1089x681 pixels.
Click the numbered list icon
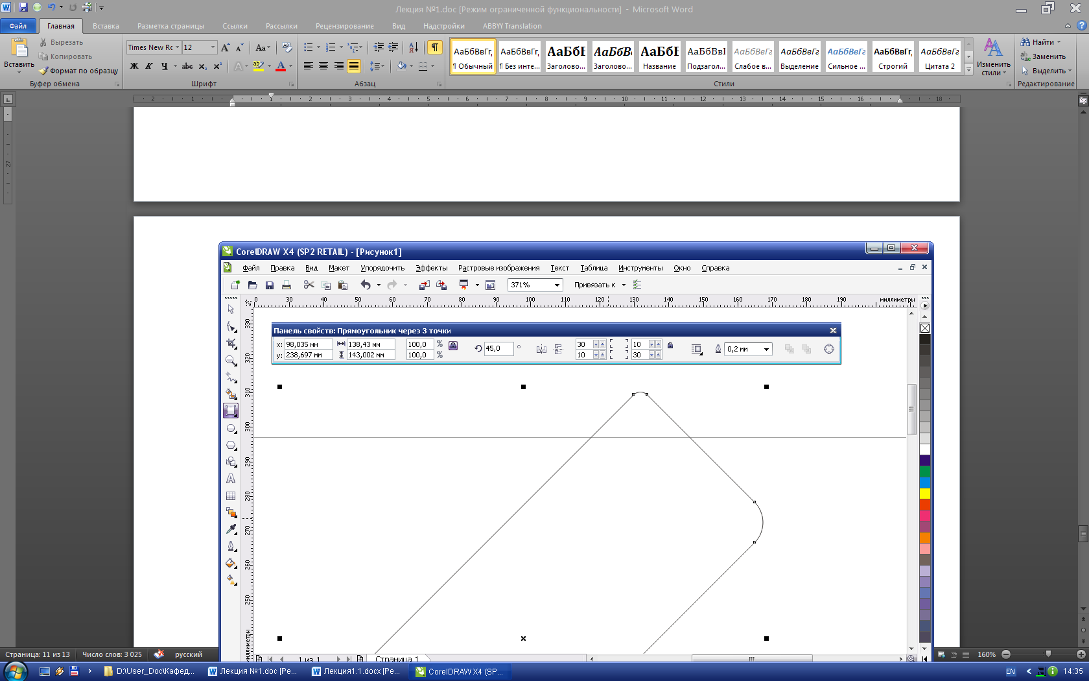coord(331,47)
